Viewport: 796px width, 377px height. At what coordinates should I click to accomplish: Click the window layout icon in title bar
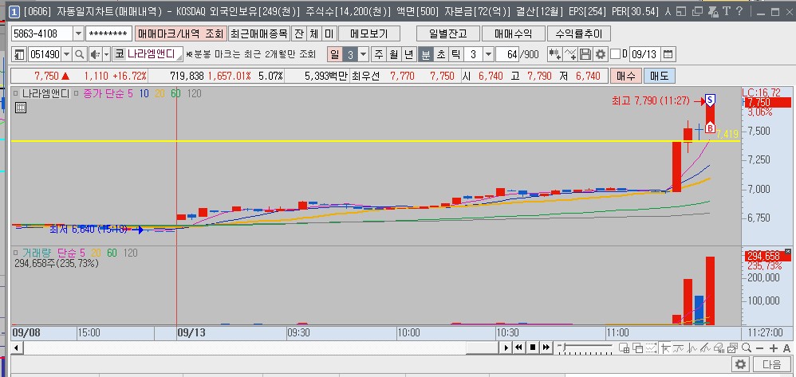pyautogui.click(x=682, y=11)
